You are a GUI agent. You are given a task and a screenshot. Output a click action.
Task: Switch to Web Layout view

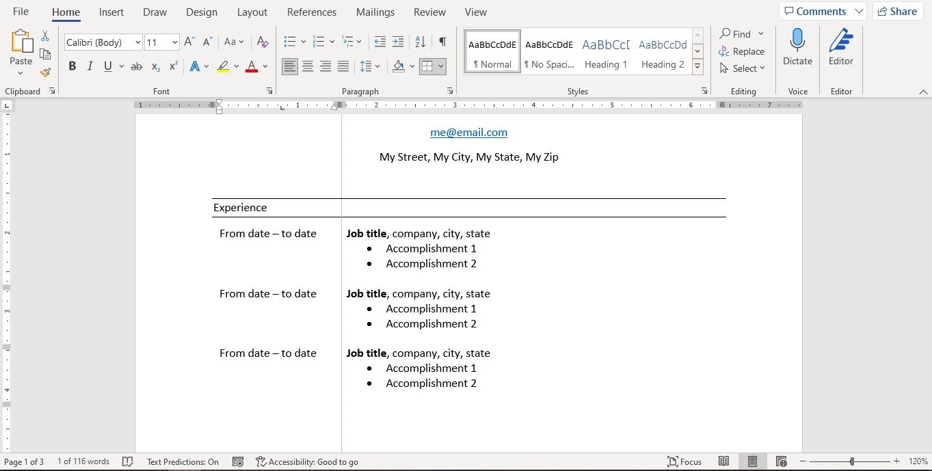coord(782,462)
